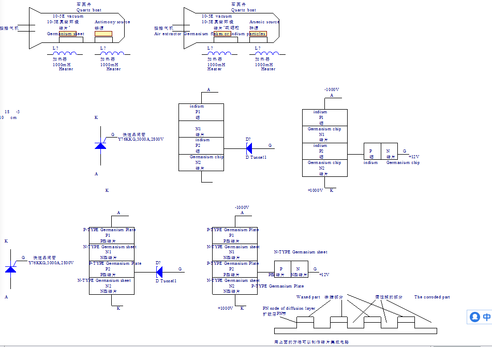Select the lower-left thyristor symbol

10,268
